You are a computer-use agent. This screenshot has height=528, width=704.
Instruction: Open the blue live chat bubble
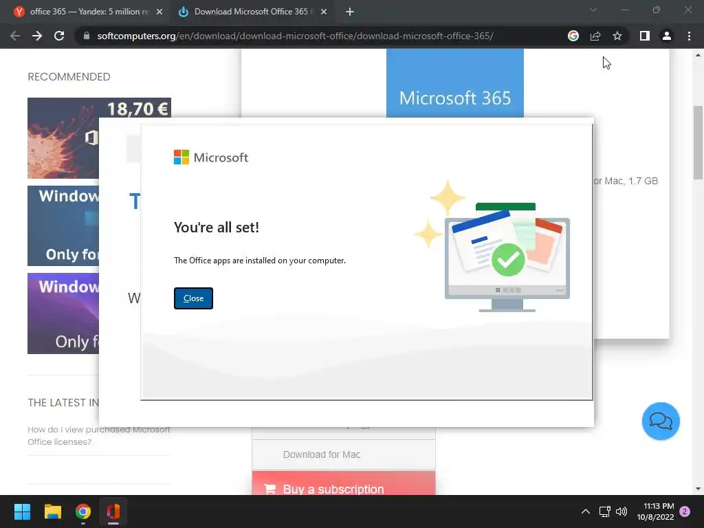[661, 421]
